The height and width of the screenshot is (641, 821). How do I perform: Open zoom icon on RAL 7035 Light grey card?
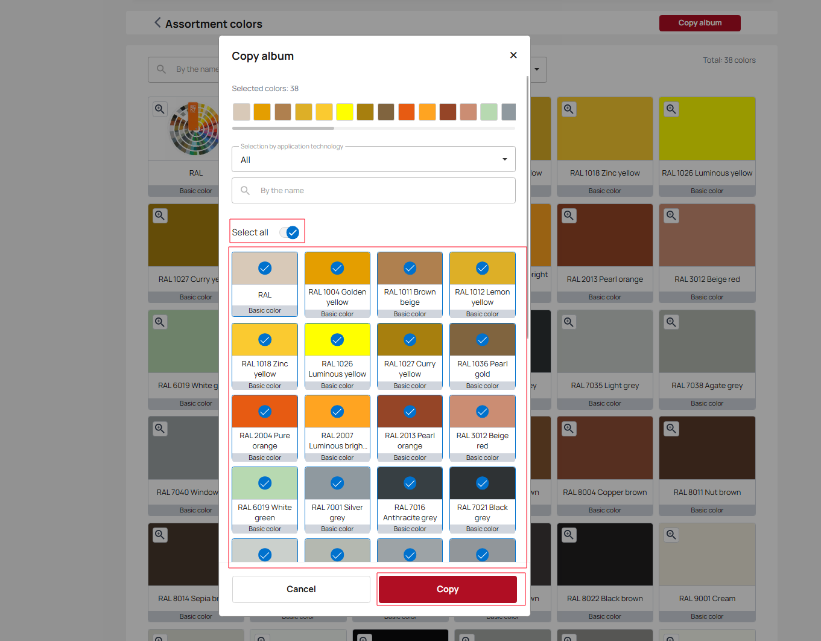coord(569,322)
